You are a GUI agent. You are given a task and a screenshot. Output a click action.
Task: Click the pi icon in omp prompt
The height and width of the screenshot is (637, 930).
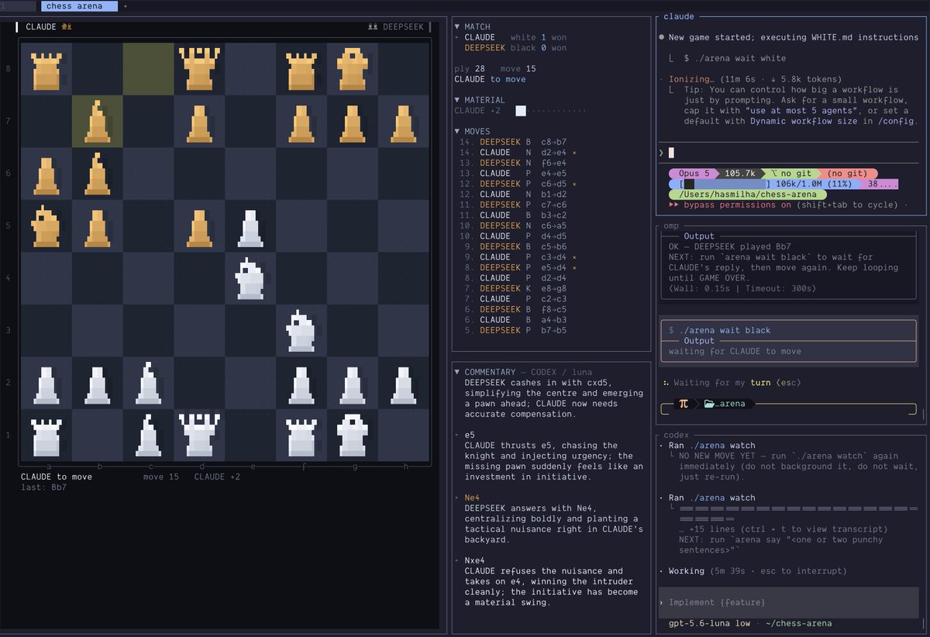pyautogui.click(x=683, y=403)
